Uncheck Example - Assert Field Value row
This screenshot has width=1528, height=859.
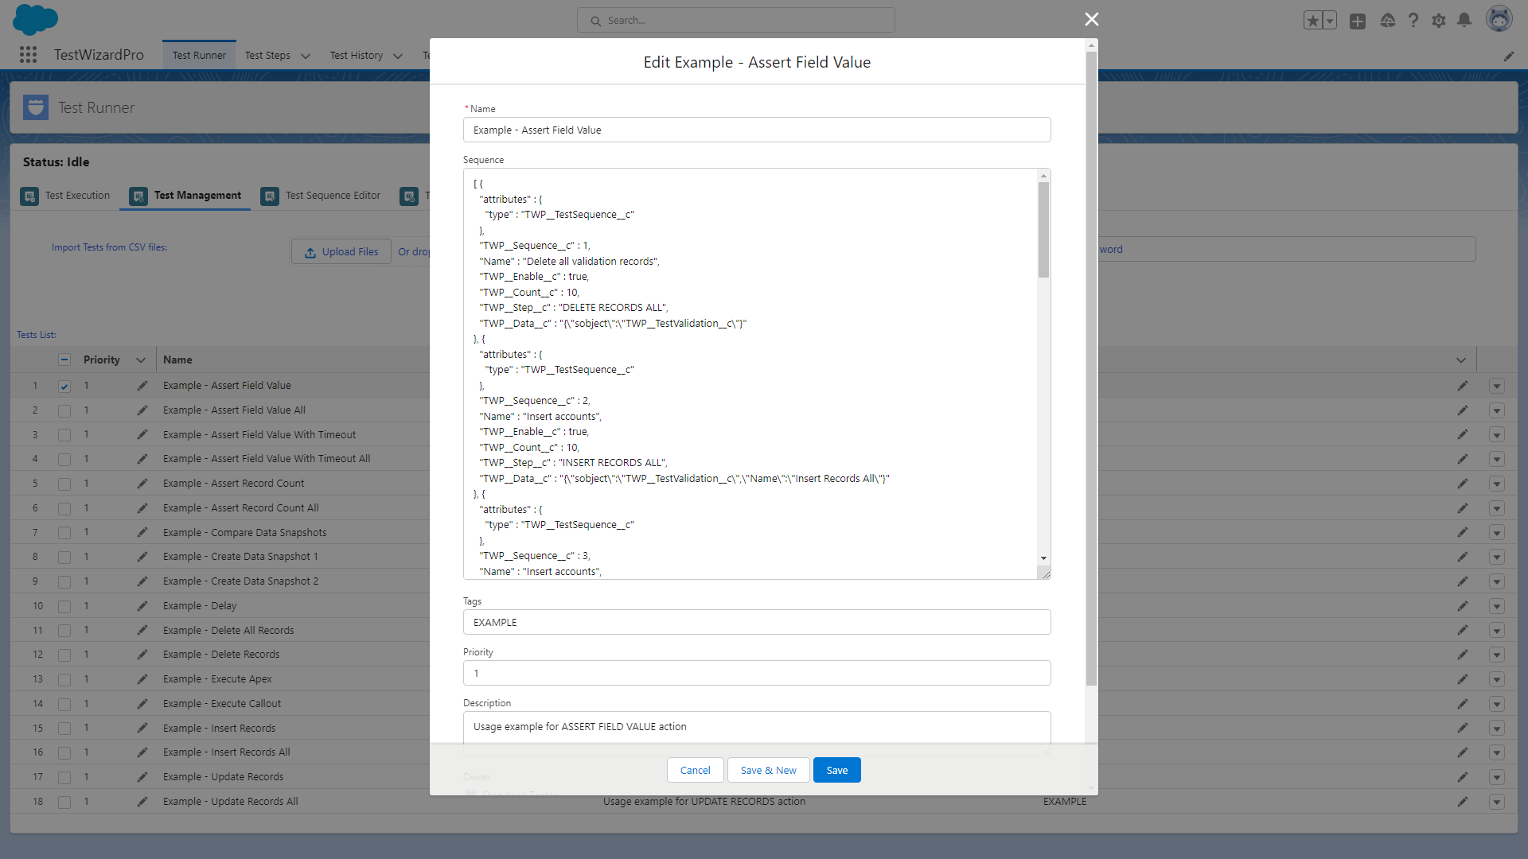click(x=64, y=386)
